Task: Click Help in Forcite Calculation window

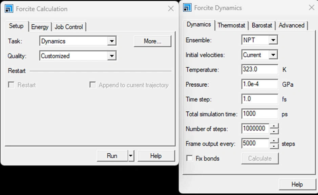Action: 156,156
